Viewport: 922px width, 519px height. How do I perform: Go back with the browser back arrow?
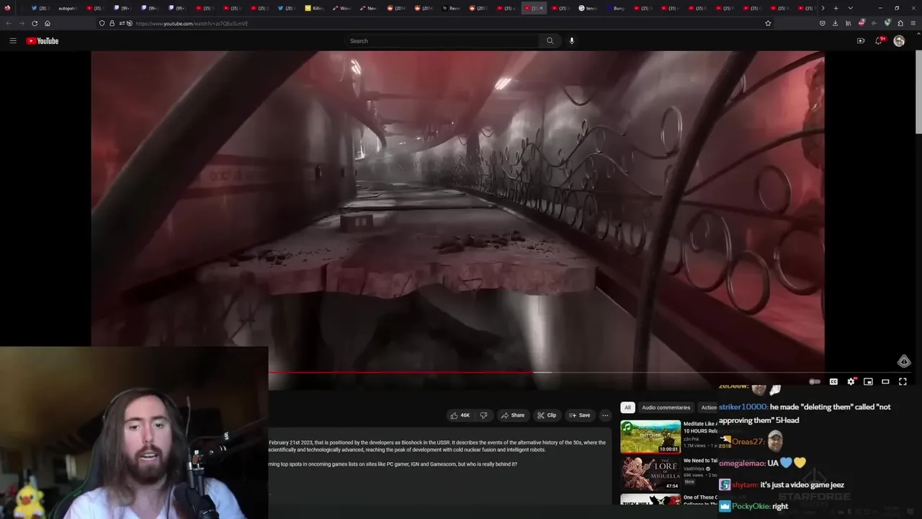(x=9, y=23)
